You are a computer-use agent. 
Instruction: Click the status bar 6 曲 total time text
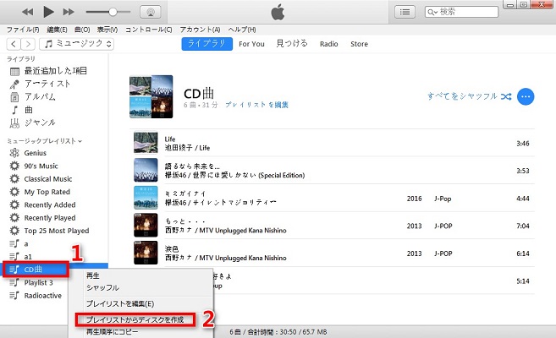point(278,332)
